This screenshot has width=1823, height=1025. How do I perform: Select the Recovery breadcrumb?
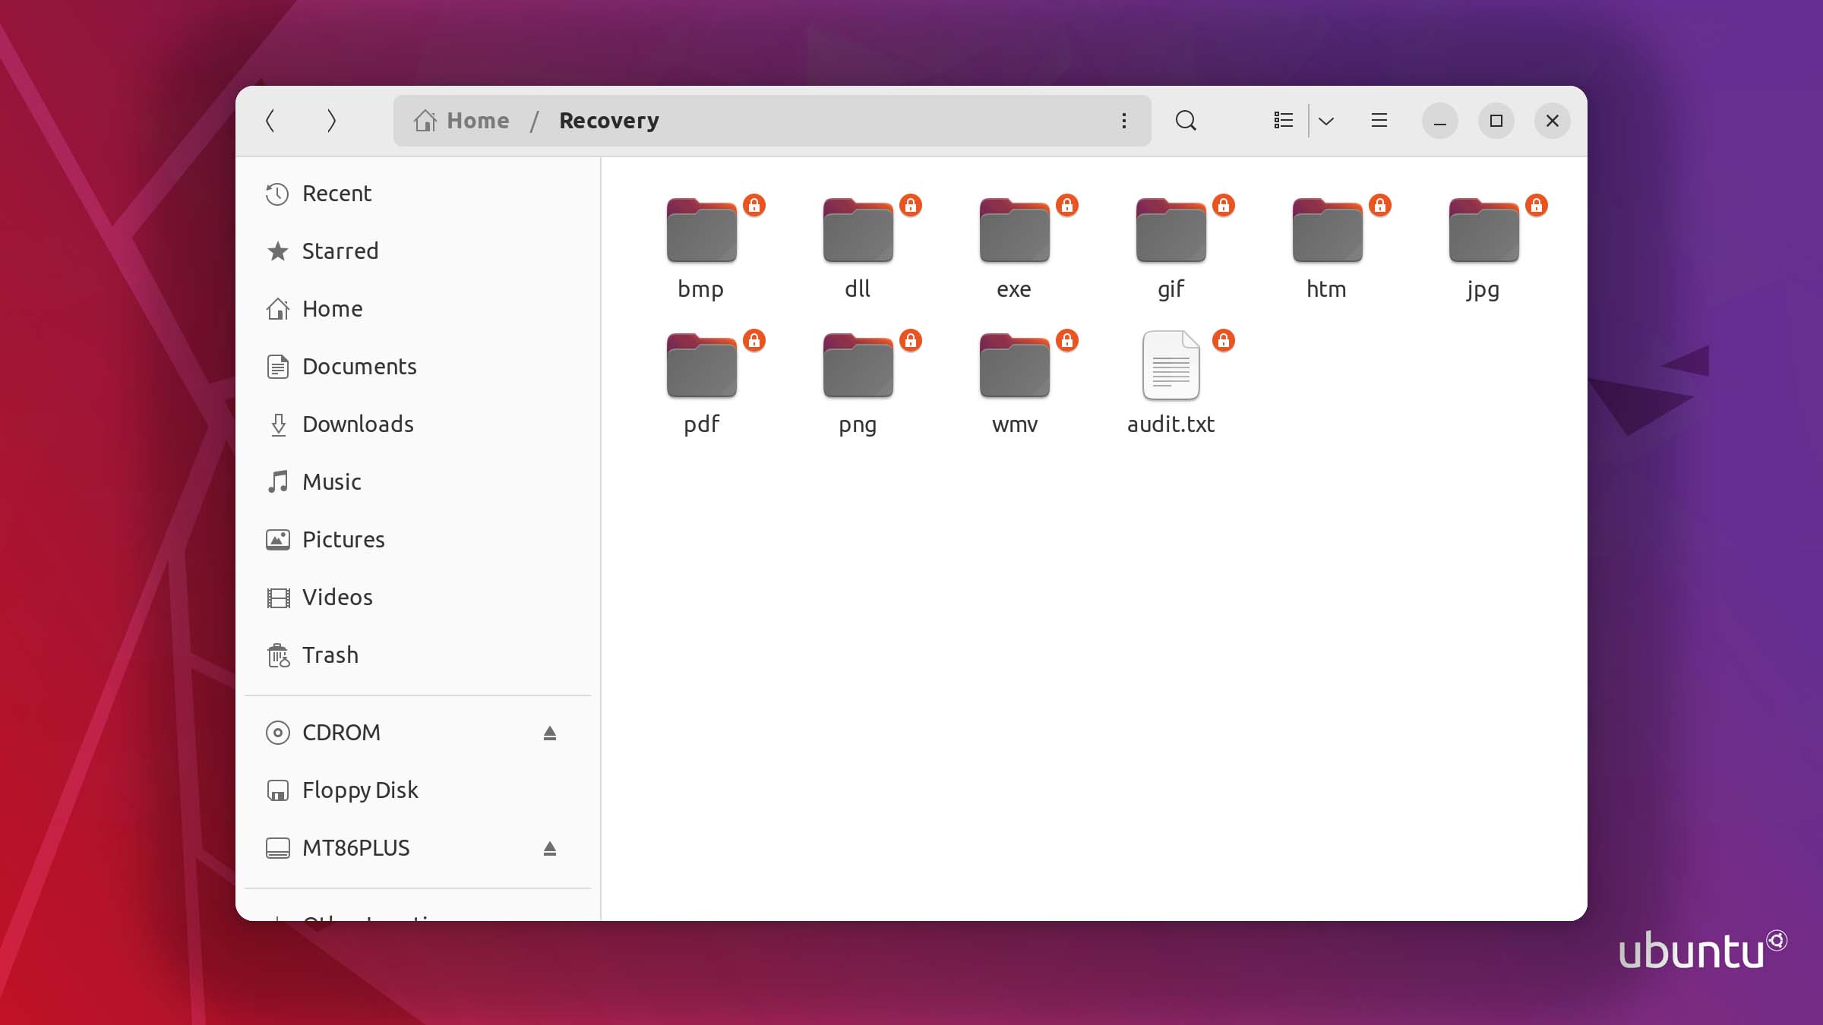tap(609, 121)
